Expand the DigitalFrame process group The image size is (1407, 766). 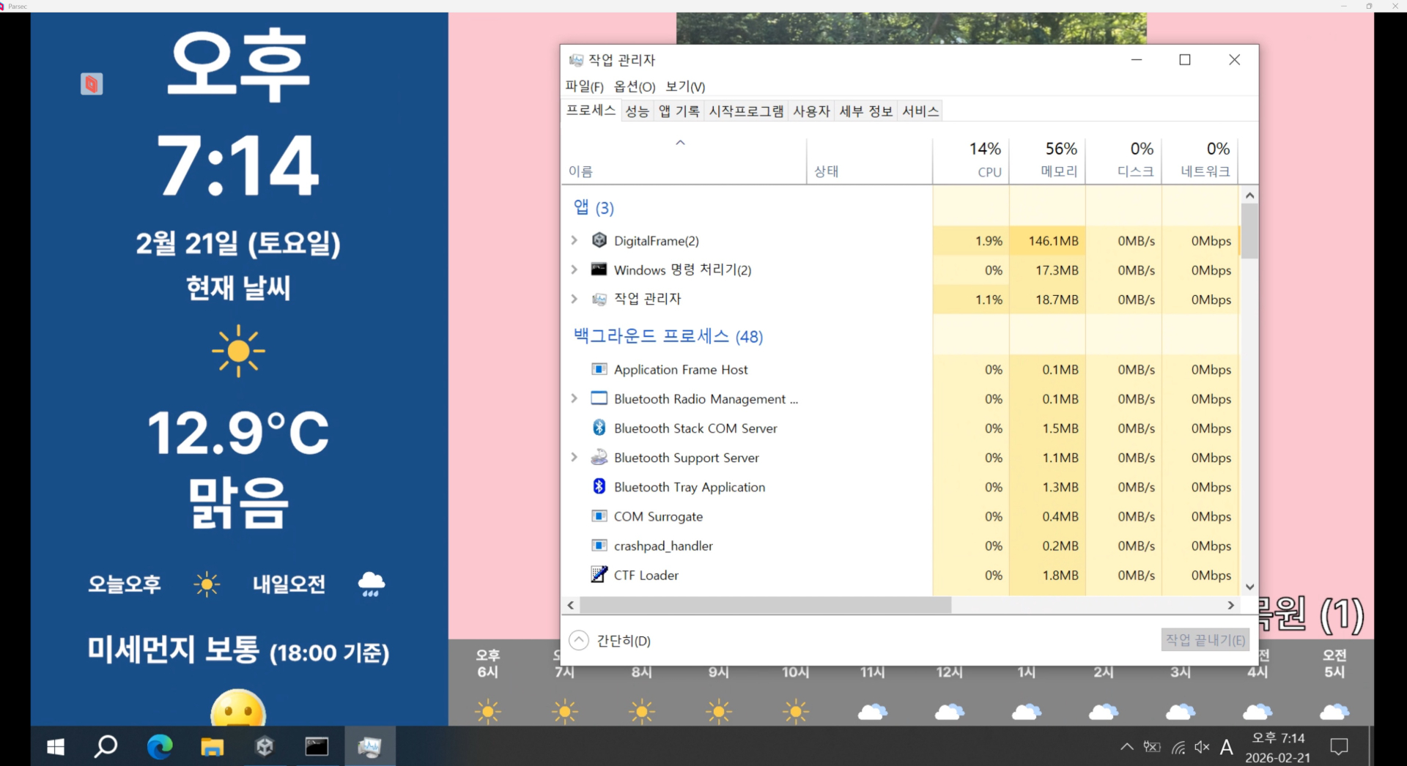point(575,240)
